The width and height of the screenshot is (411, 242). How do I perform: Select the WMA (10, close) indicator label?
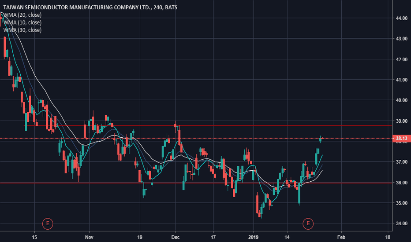22,22
